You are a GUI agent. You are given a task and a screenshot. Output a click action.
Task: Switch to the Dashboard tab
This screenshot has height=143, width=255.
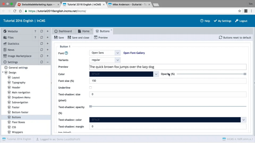(x=63, y=31)
